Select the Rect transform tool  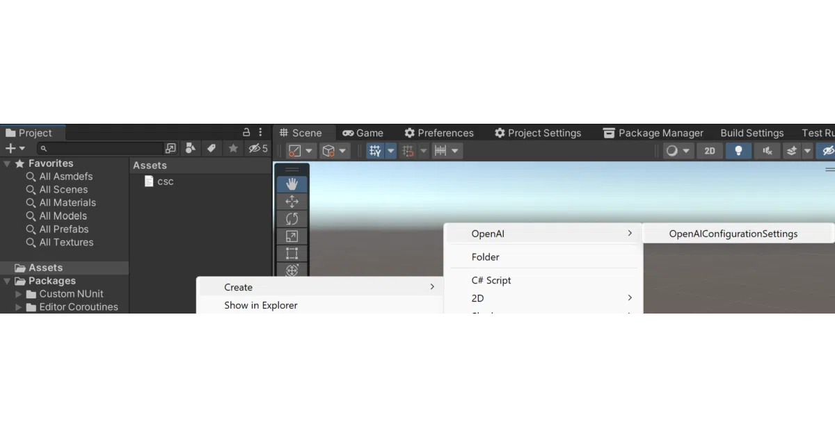(x=292, y=254)
